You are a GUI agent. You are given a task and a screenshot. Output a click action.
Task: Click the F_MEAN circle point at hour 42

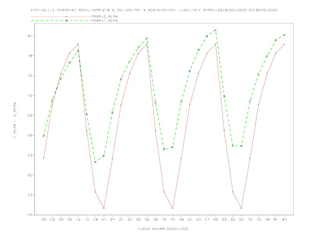pos(164,150)
